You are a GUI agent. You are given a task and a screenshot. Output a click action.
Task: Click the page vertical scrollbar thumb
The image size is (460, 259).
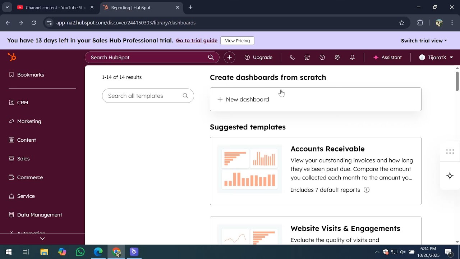tap(457, 81)
